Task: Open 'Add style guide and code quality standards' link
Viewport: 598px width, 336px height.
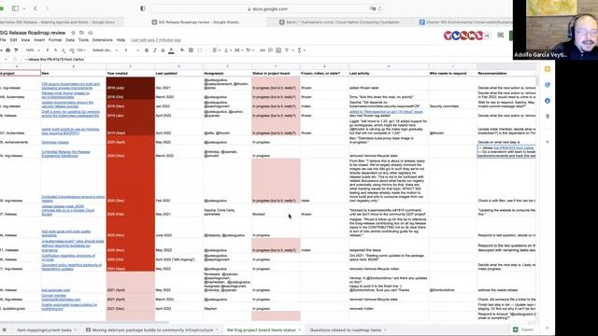Action: 66,233
